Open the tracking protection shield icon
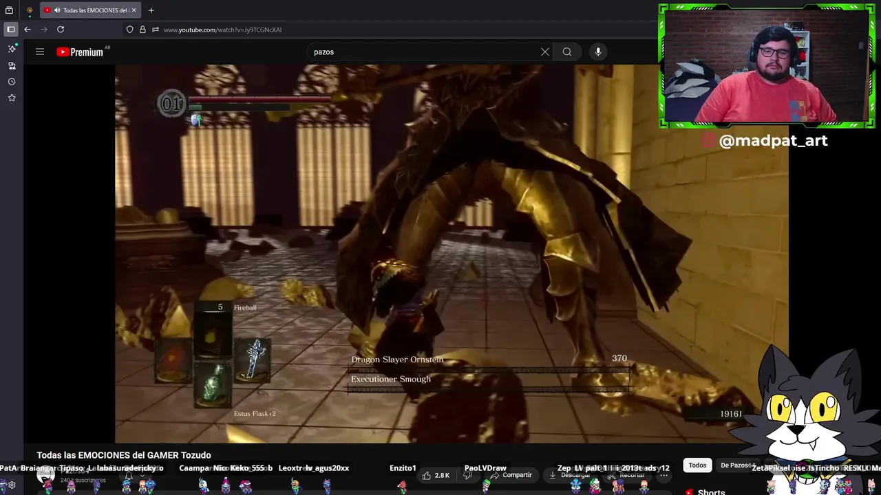 click(x=129, y=30)
